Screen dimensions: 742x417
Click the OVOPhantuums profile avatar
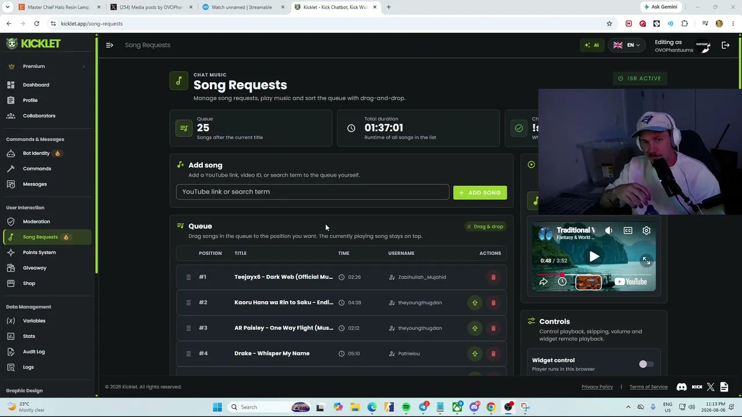[x=703, y=46]
